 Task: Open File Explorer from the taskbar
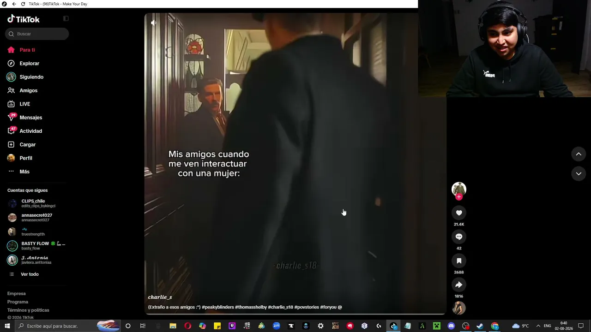[173, 326]
